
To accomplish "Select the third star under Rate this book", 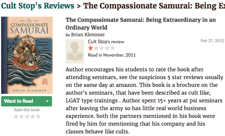I will (x=27, y=116).
